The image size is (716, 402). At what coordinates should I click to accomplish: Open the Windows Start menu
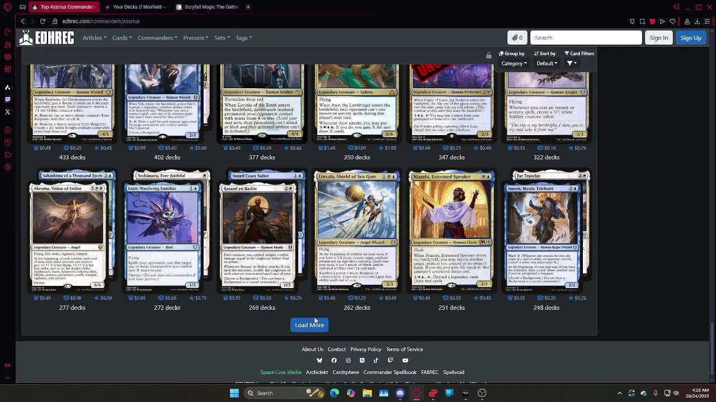click(234, 393)
